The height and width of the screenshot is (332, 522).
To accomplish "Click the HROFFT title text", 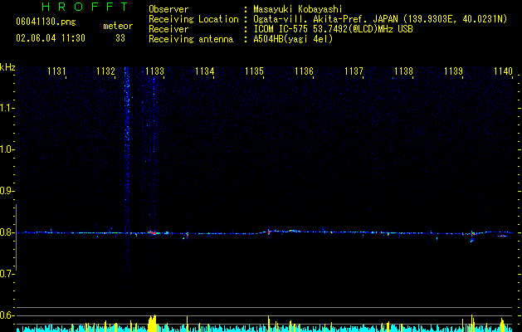I will [x=85, y=7].
